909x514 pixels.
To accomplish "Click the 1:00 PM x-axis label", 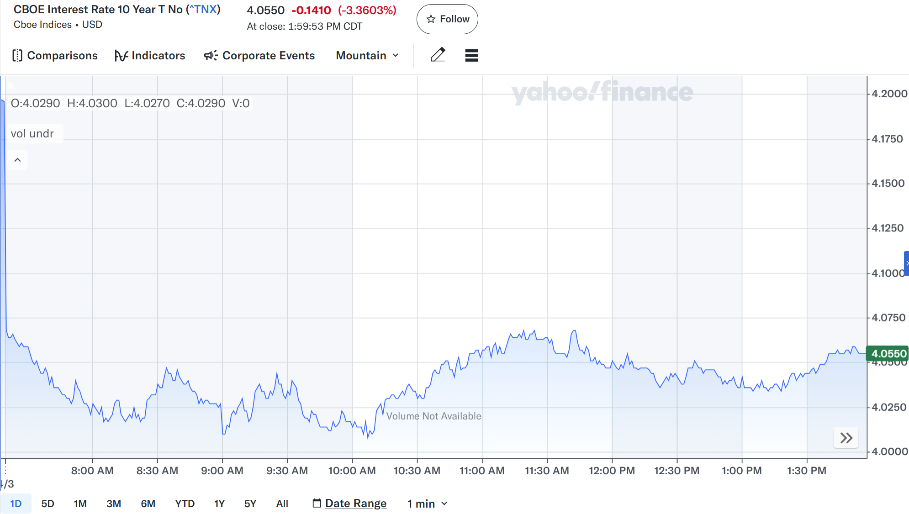I will coord(741,471).
